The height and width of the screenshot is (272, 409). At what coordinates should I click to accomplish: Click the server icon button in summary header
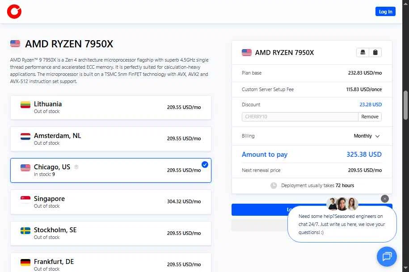point(363,52)
